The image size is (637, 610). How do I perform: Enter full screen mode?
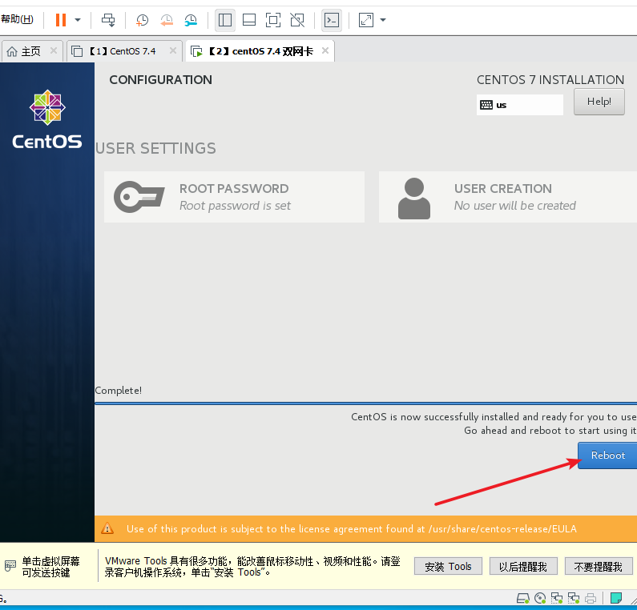tap(273, 20)
